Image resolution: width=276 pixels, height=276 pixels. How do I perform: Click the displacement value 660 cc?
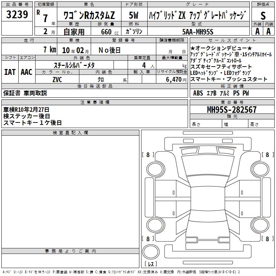[x=110, y=32]
